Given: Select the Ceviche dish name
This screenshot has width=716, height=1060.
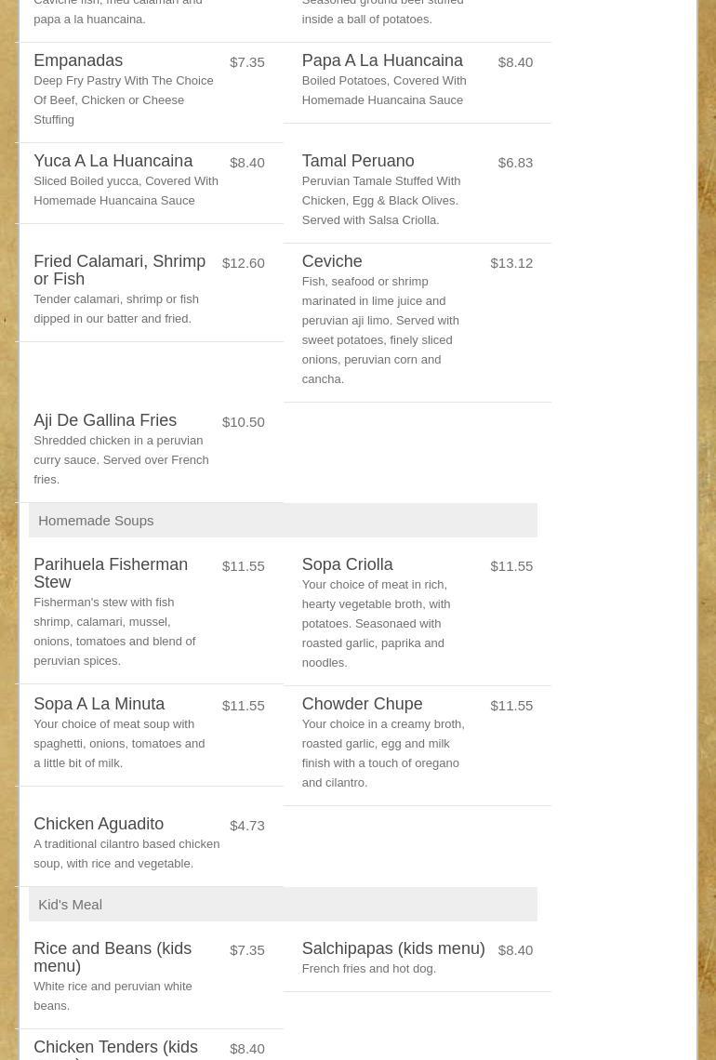Looking at the screenshot, I should [331, 262].
